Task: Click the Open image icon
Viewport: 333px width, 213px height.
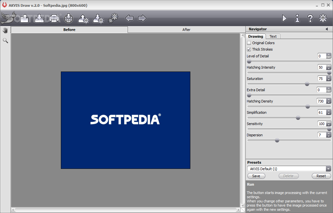Action: click(x=24, y=18)
